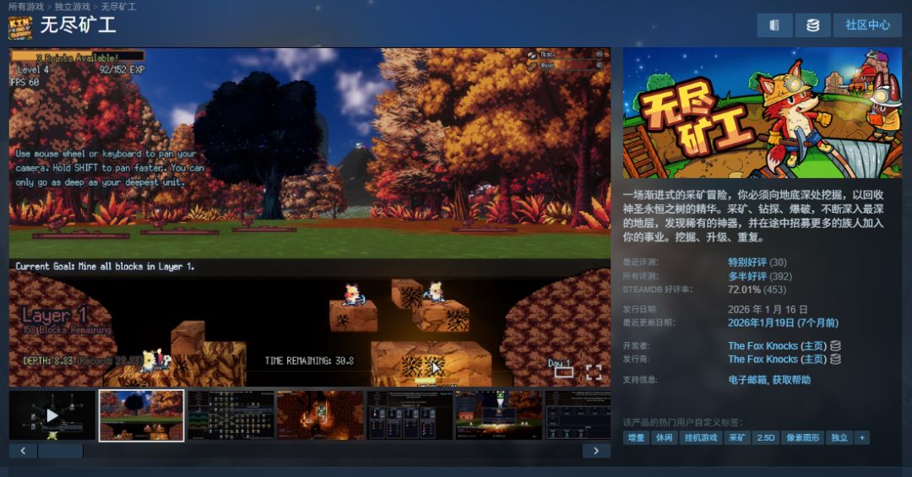Select the sixth thumbnail with the red building
Image resolution: width=912 pixels, height=477 pixels.
(x=498, y=415)
